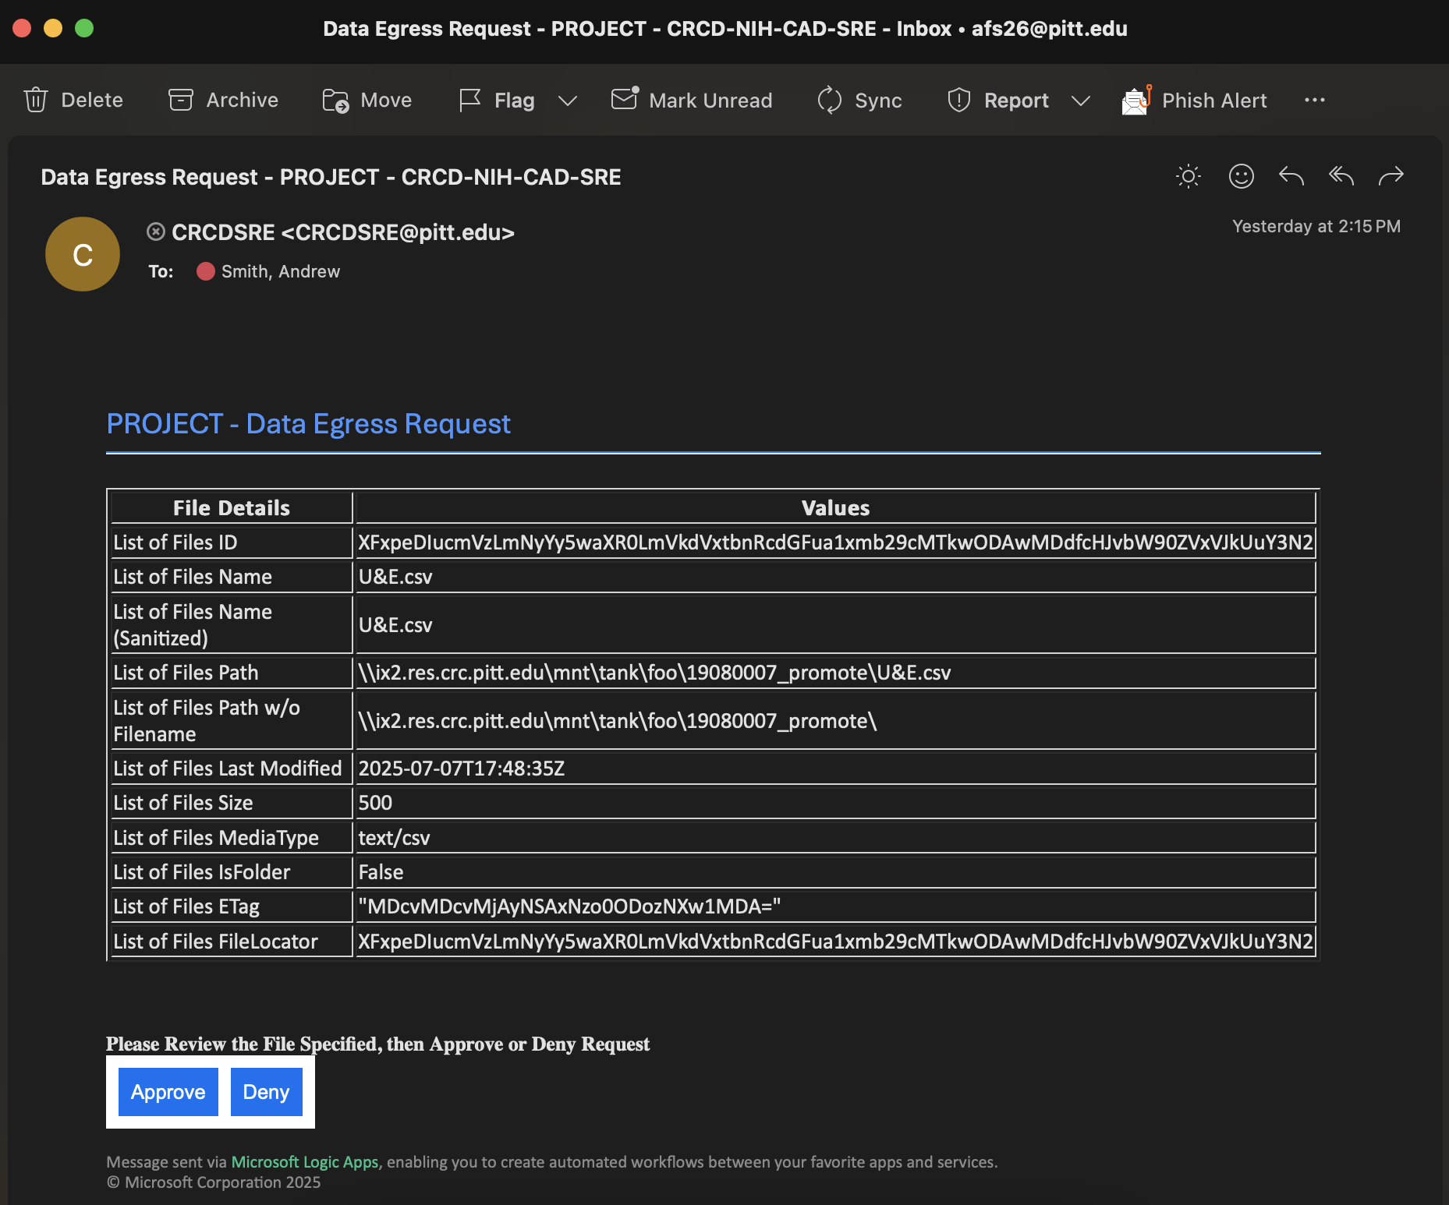The width and height of the screenshot is (1449, 1205).
Task: Click the PROJECT - Data Egress Request heading
Action: (308, 423)
